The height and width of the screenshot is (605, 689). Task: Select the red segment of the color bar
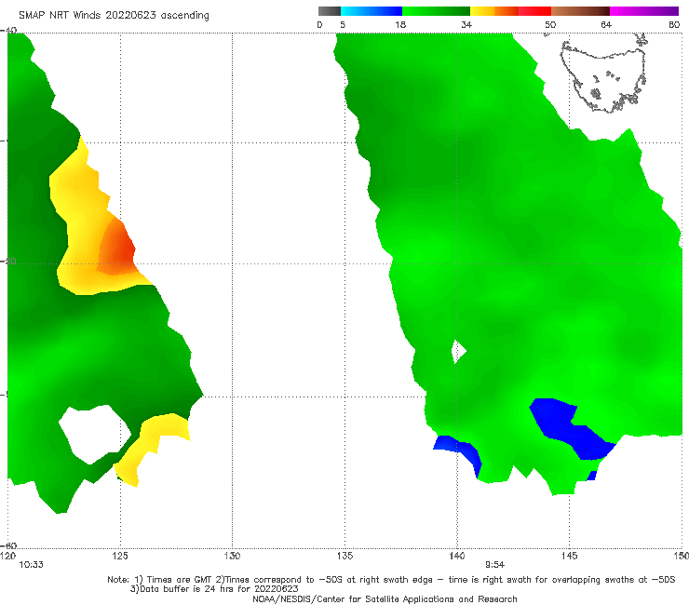click(x=534, y=11)
